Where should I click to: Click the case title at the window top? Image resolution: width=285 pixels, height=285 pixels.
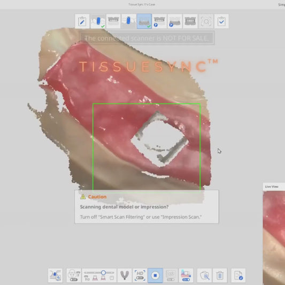(x=142, y=4)
